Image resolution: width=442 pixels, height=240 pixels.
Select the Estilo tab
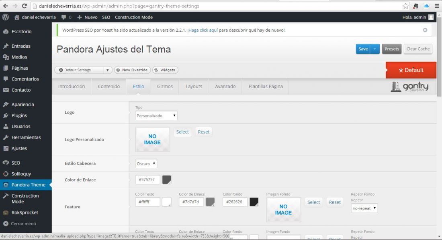click(x=138, y=86)
